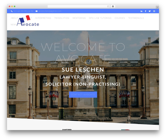Open the Courses menu item
The height and width of the screenshot is (140, 166).
pyautogui.click(x=120, y=18)
